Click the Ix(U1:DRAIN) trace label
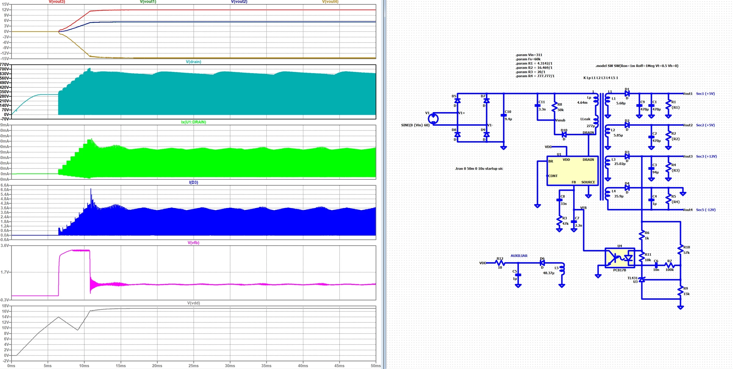The width and height of the screenshot is (733, 369). click(193, 122)
